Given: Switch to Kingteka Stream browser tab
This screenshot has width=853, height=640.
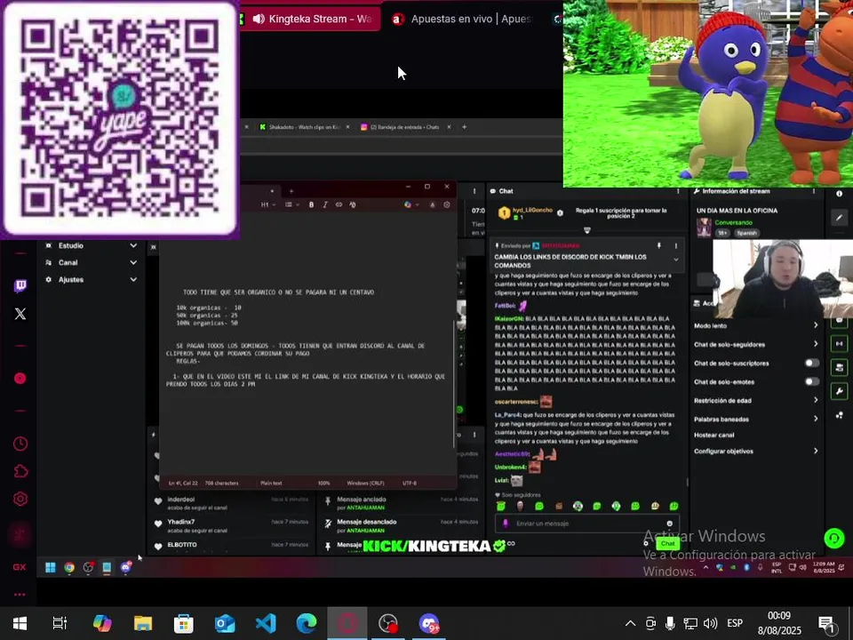Looking at the screenshot, I should pyautogui.click(x=311, y=19).
